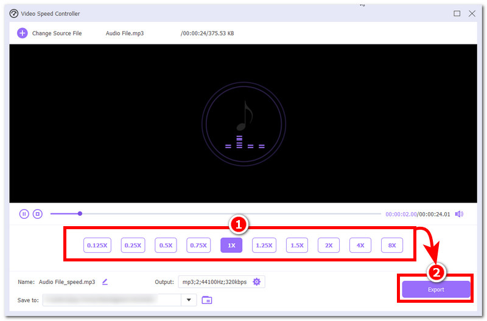
Task: Stop playback with the stop button
Action: (x=38, y=214)
